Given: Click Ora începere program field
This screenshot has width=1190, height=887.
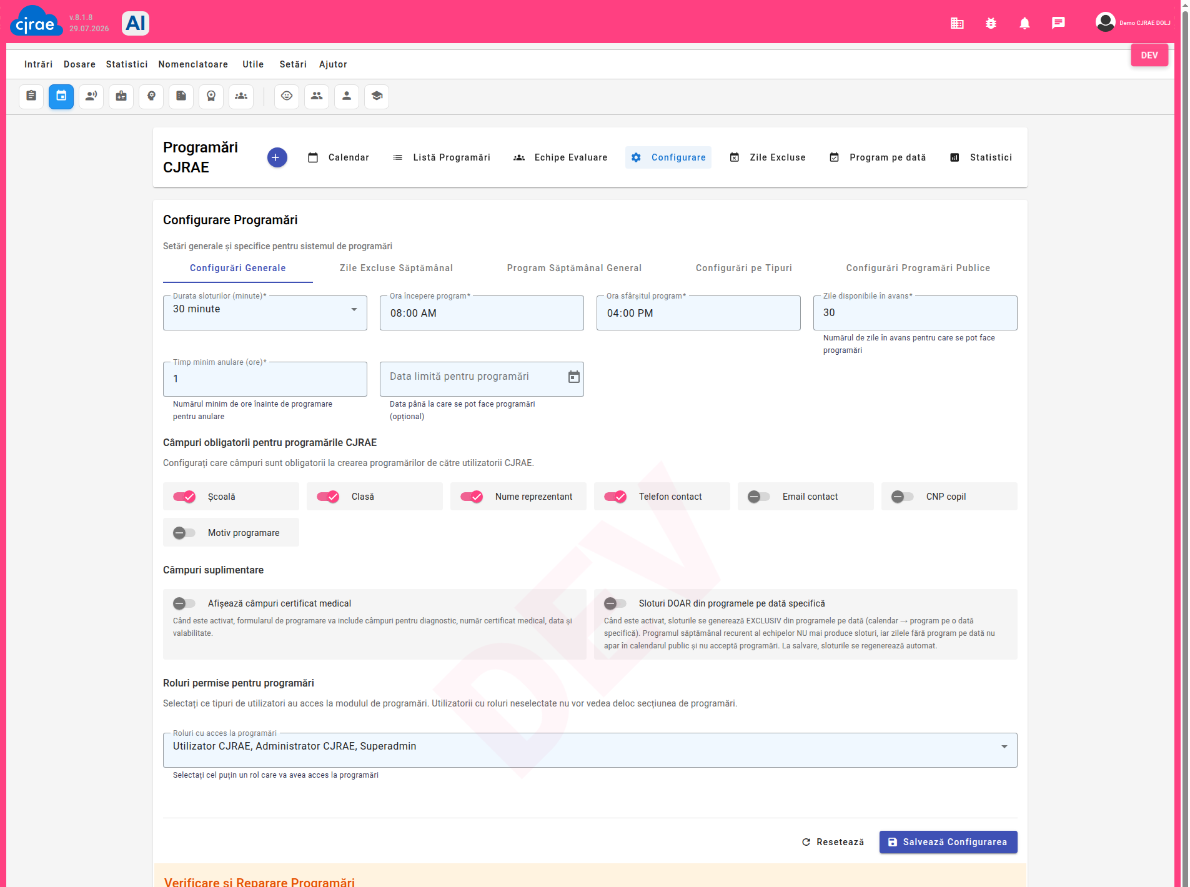Looking at the screenshot, I should tap(482, 313).
